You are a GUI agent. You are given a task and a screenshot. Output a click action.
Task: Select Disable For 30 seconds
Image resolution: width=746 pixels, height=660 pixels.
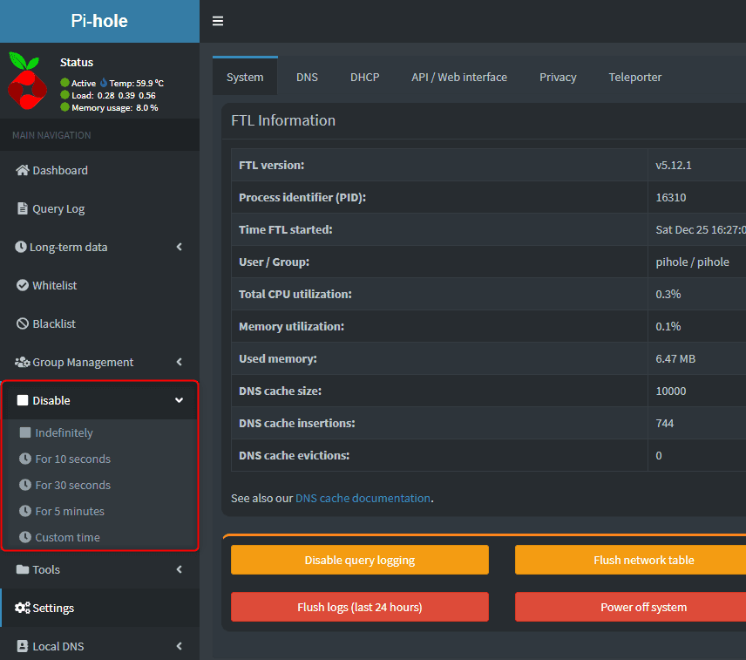(x=100, y=485)
